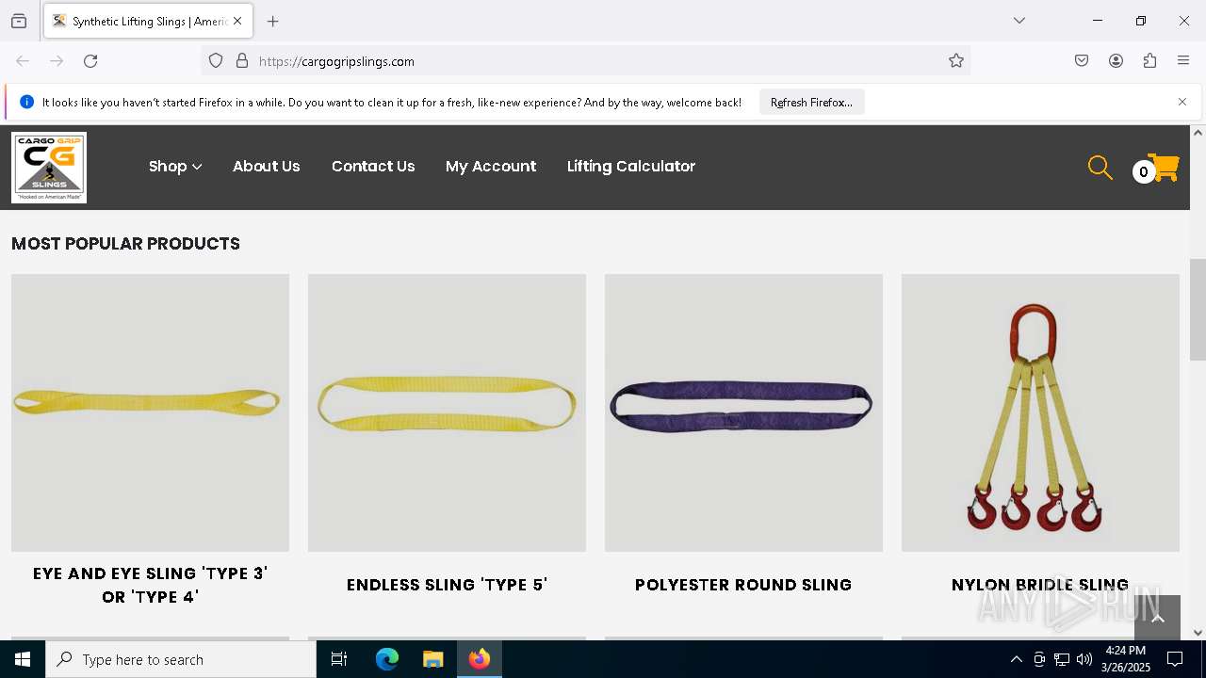This screenshot has height=678, width=1206.
Task: Open the Firefox account icon
Action: click(1116, 61)
